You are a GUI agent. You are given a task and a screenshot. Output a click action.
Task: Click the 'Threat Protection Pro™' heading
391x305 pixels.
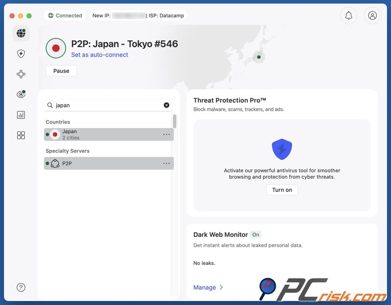[x=230, y=100]
